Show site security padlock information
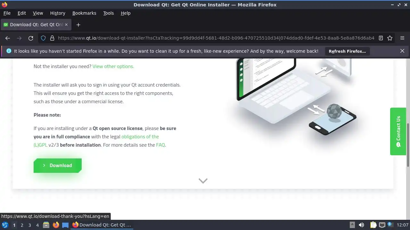 [52, 38]
